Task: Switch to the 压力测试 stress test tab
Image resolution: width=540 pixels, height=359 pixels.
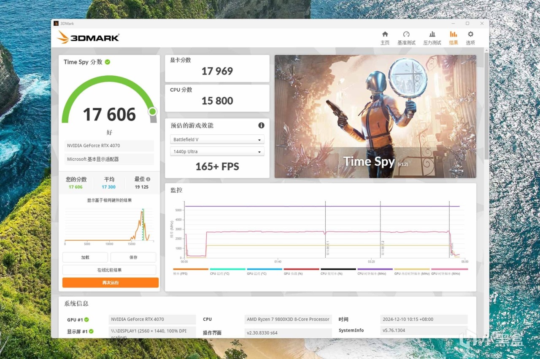Action: pyautogui.click(x=432, y=38)
